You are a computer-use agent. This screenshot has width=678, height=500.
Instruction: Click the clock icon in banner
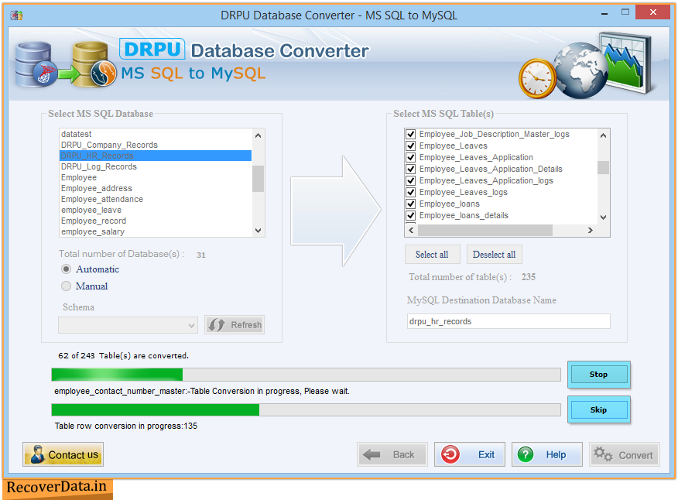tap(537, 79)
